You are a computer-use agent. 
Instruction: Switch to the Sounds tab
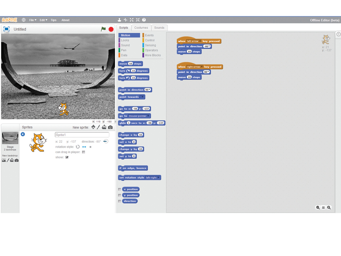click(x=159, y=28)
